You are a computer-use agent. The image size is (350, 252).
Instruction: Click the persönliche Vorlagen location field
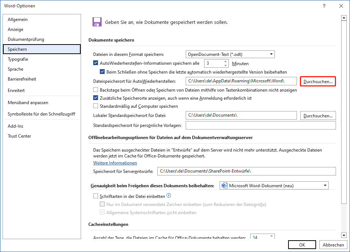261,125
